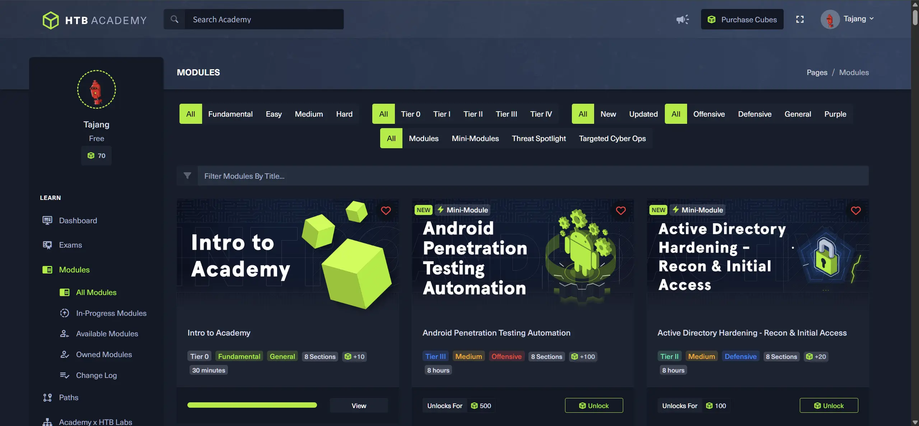The height and width of the screenshot is (426, 919).
Task: Click the Paths icon in sidebar
Action: pos(47,398)
